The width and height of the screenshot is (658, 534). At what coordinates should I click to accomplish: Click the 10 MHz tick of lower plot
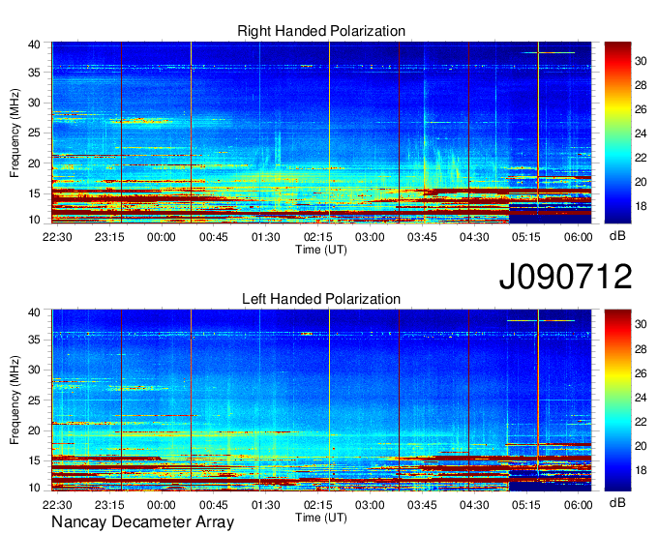[x=34, y=488]
